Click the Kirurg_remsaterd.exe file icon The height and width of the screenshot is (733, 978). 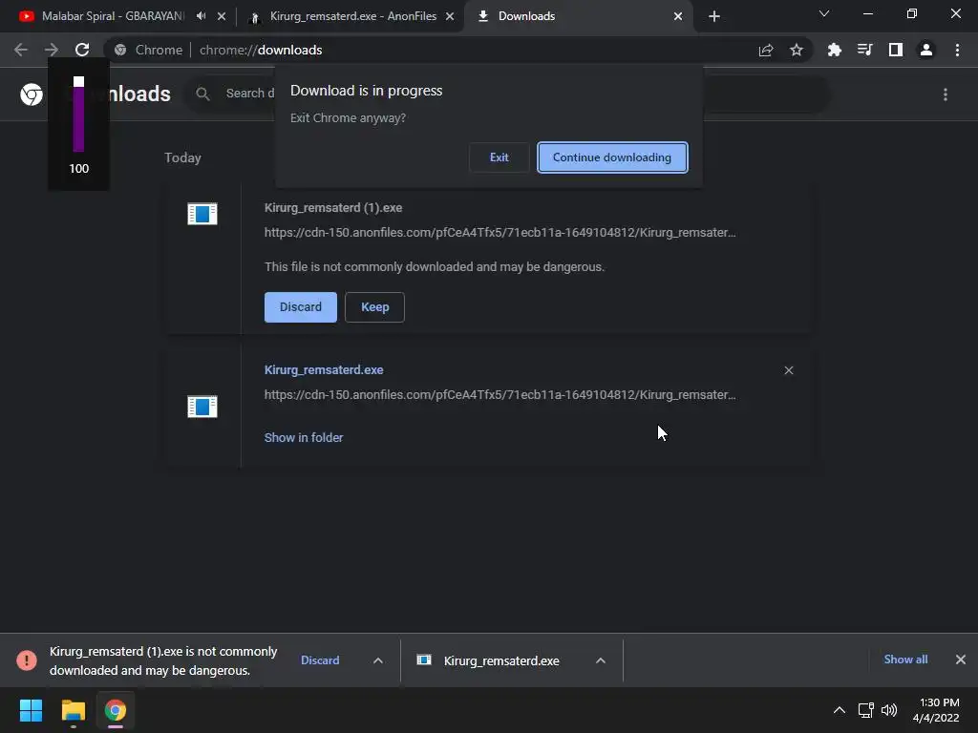pos(202,407)
